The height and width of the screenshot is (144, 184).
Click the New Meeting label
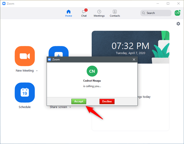click(x=25, y=71)
